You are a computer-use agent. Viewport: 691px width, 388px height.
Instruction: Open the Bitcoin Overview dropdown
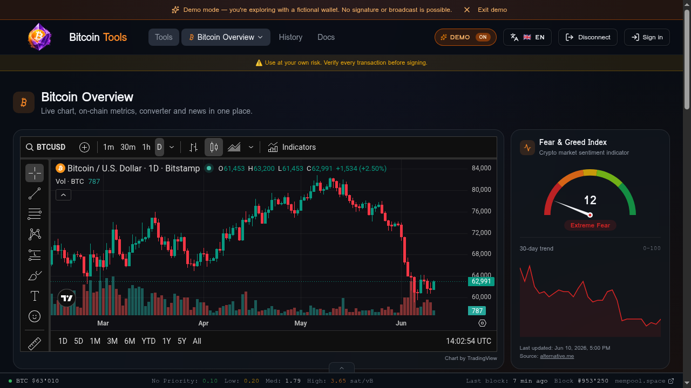(226, 37)
